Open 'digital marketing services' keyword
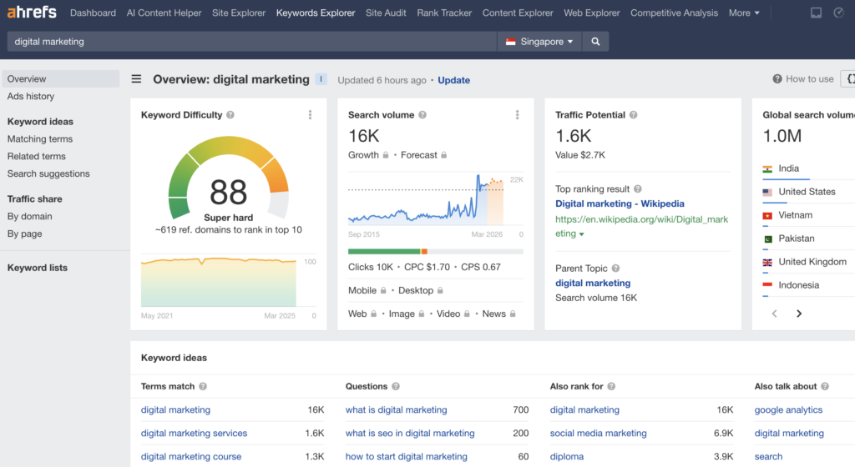 [x=194, y=434]
